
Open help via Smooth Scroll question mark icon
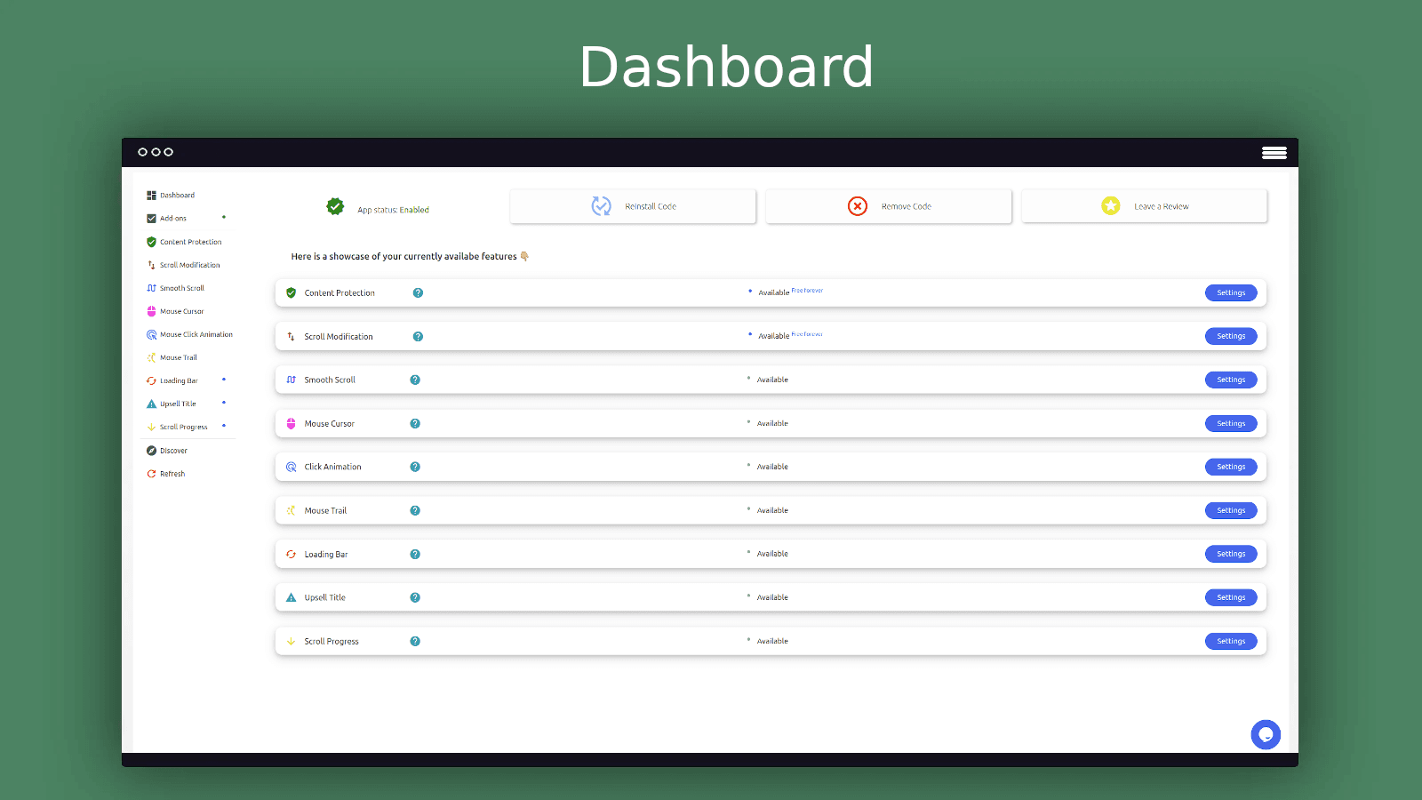415,380
